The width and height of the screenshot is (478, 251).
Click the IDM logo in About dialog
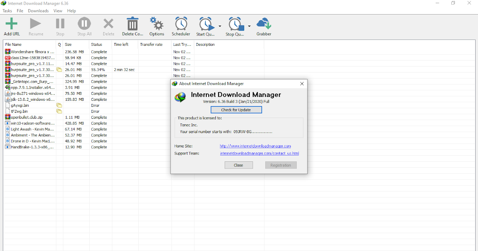pos(181,97)
